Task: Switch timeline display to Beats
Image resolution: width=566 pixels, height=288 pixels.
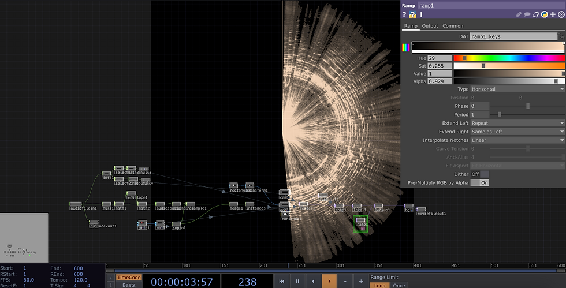Action: [x=128, y=285]
